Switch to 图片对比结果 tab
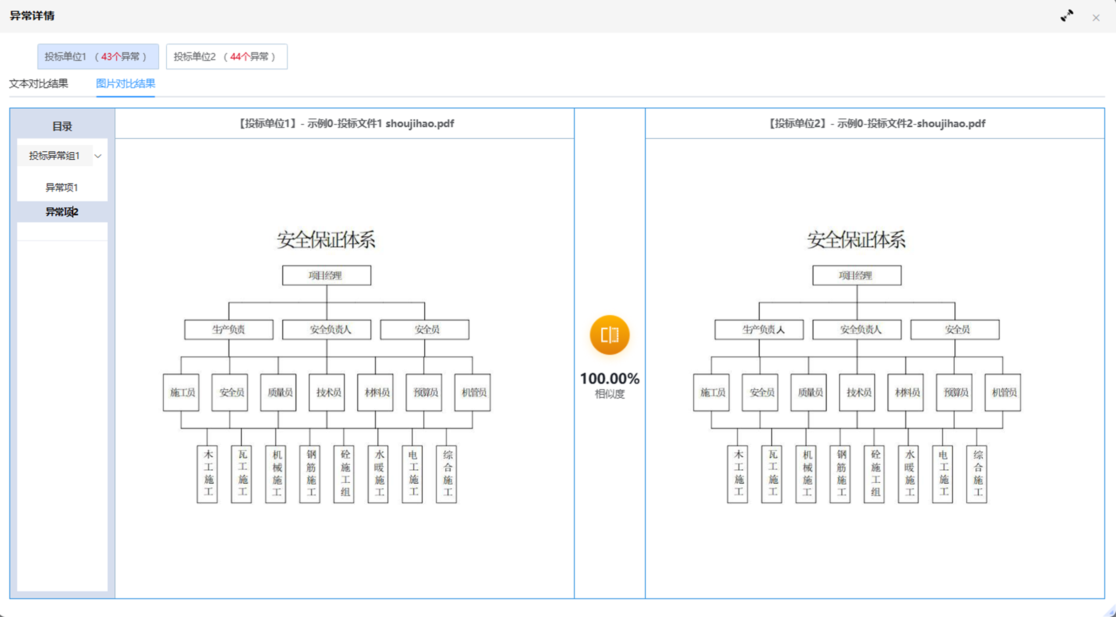Viewport: 1116px width, 617px height. (x=125, y=83)
